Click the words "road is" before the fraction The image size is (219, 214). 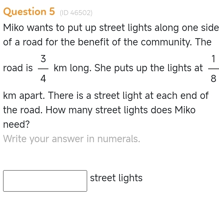18,68
